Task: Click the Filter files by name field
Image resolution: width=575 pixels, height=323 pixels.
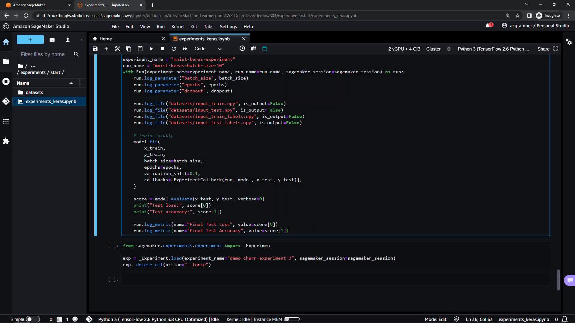Action: (43, 54)
